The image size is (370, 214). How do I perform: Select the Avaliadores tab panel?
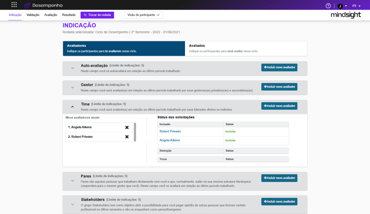pyautogui.click(x=124, y=48)
